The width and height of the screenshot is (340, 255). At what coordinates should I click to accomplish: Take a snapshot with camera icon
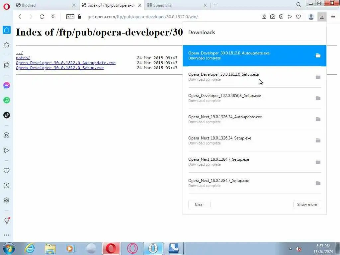(273, 17)
